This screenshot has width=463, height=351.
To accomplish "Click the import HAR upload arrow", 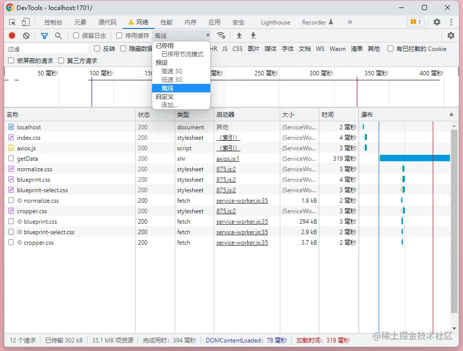I will pyautogui.click(x=239, y=35).
